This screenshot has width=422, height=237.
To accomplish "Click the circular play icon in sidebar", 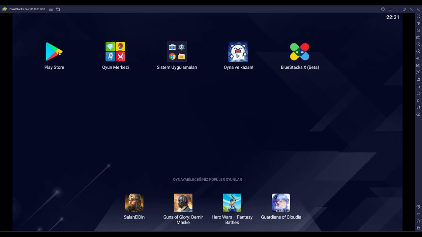I will 418,44.
